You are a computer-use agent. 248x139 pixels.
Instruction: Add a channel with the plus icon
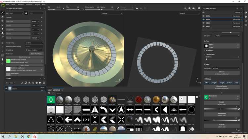pos(42,17)
